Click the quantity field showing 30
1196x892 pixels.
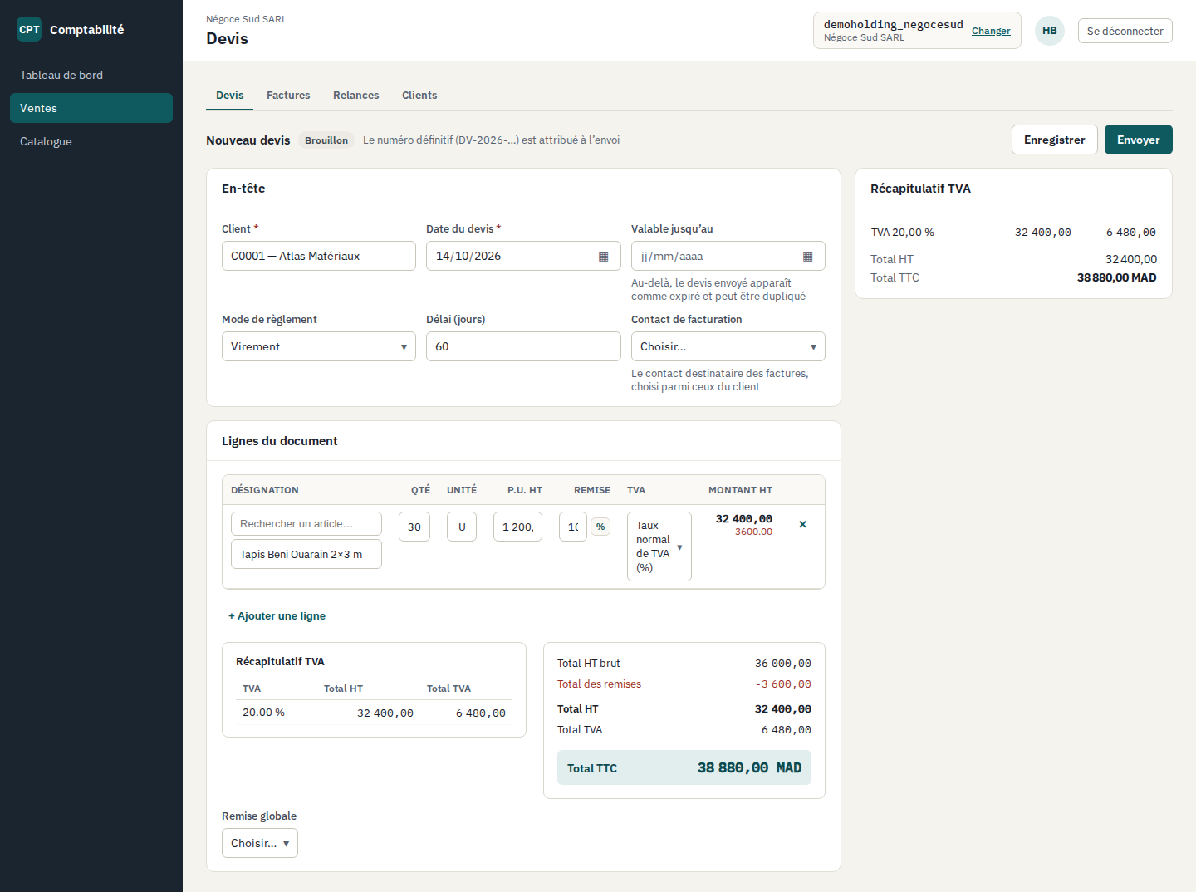(414, 527)
